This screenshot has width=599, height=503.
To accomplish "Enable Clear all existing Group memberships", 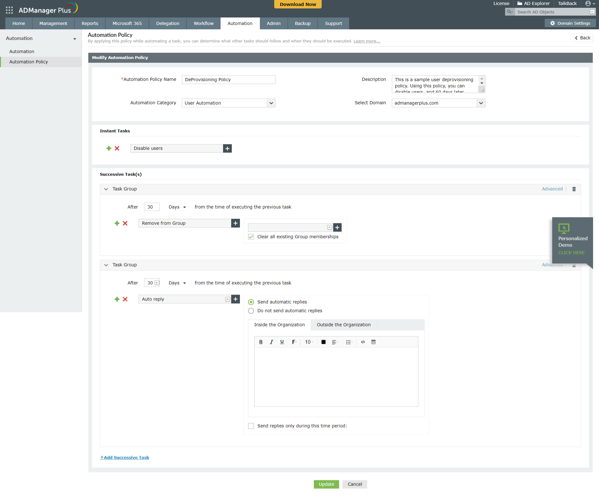I will click(x=251, y=237).
